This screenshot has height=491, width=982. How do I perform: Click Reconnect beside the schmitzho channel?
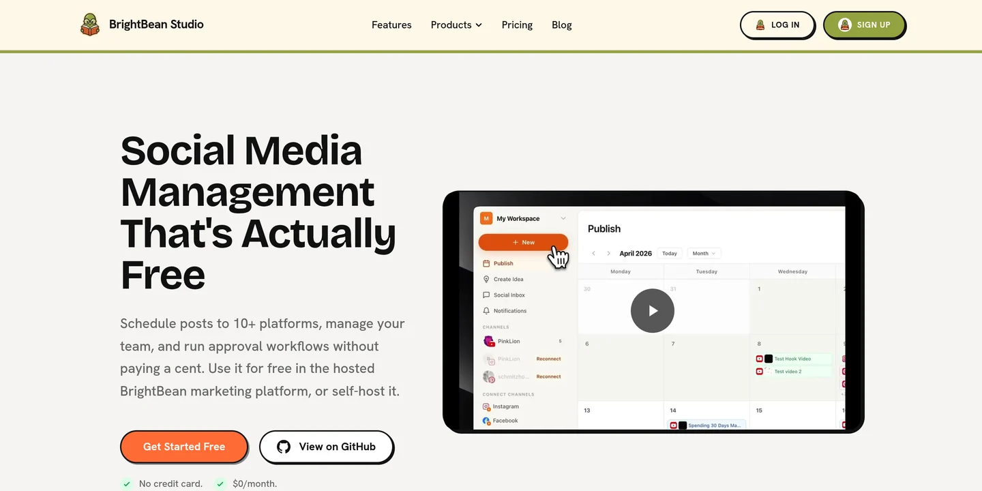point(548,376)
